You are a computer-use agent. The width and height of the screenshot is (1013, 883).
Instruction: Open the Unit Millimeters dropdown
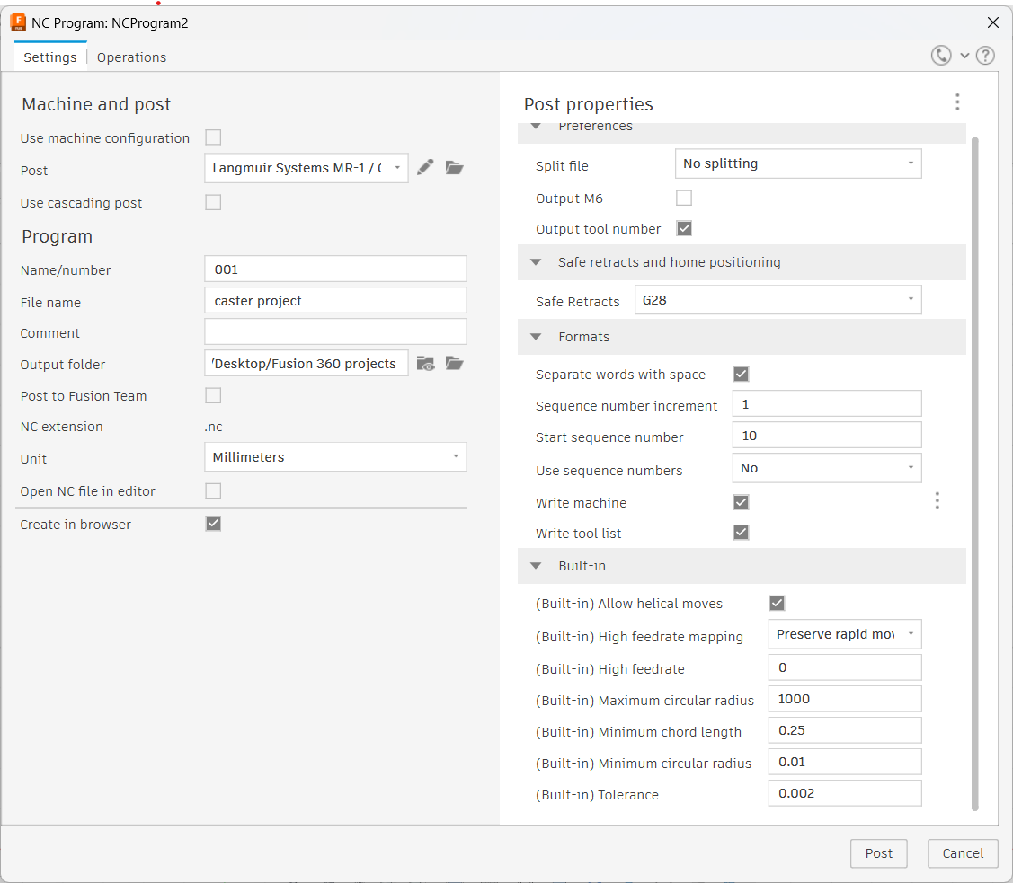point(335,457)
